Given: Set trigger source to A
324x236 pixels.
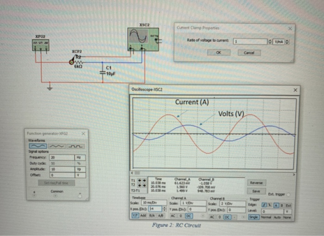Looking at the screenshot, I should 276,205.
